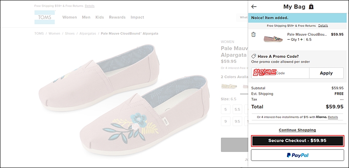Click the TOMS breadcrumb link
The image size is (349, 168).
click(x=39, y=34)
